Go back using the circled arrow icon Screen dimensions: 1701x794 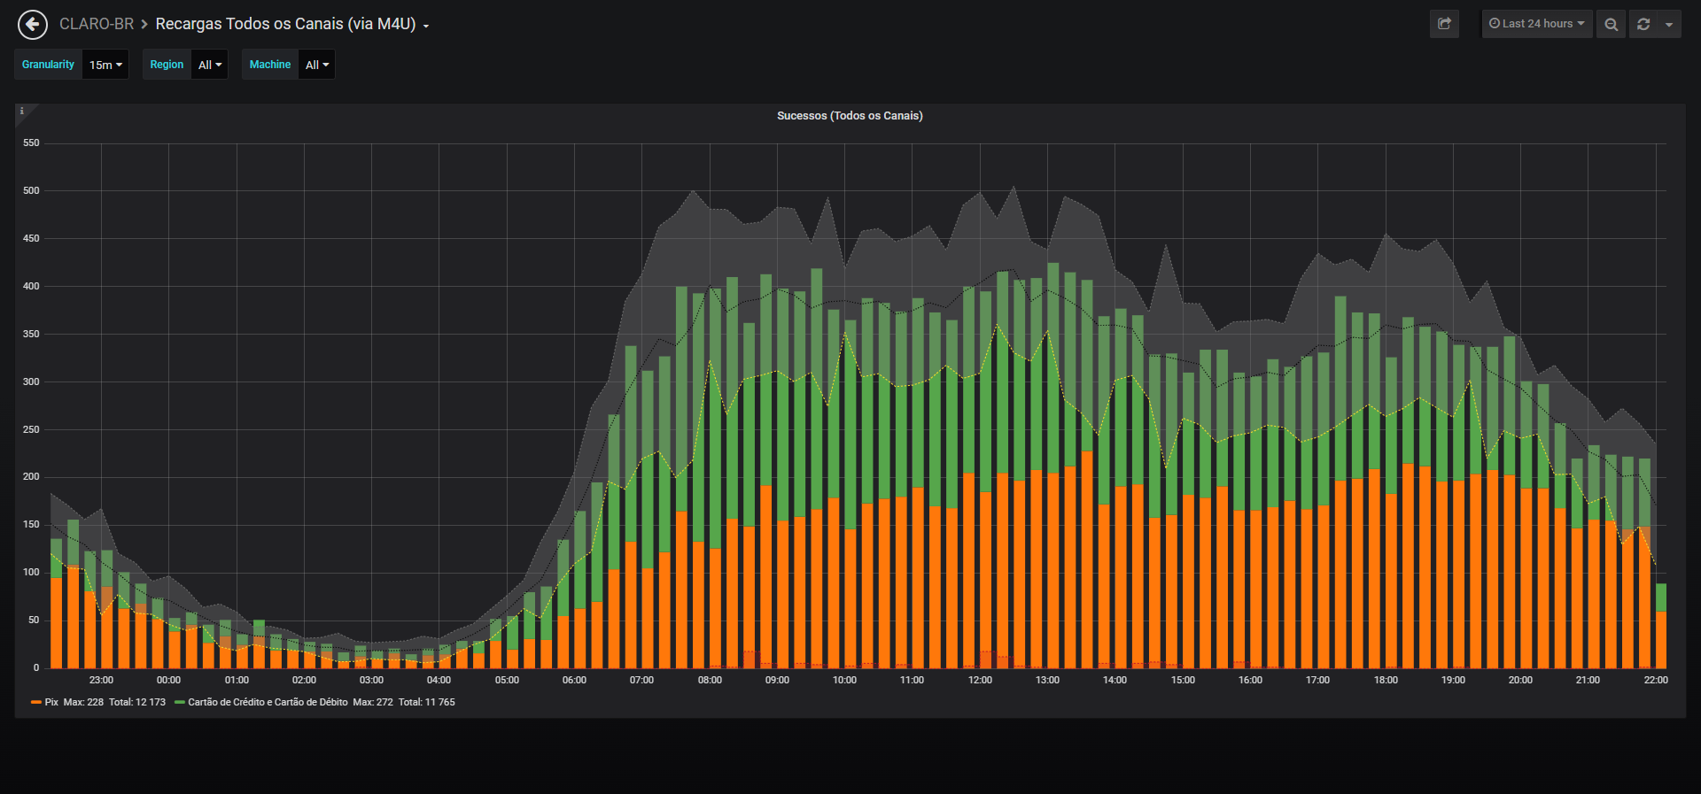pos(33,25)
